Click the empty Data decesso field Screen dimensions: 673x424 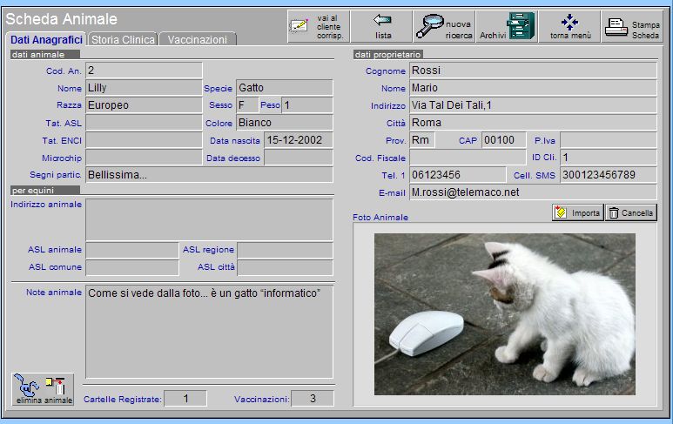298,158
